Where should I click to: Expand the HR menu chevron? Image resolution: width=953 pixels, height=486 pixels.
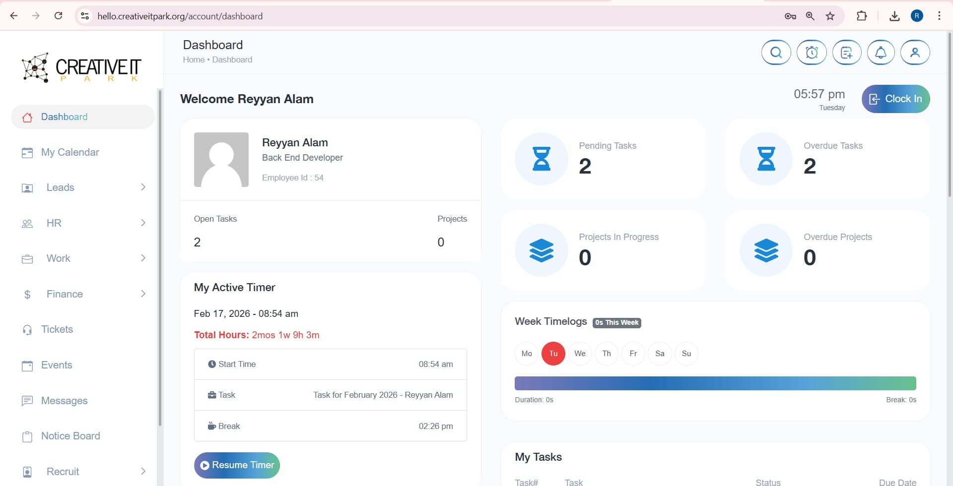143,223
